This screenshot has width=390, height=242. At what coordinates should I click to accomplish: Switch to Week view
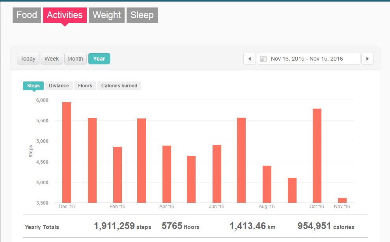(x=52, y=59)
